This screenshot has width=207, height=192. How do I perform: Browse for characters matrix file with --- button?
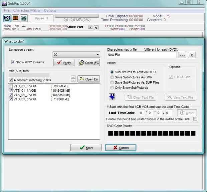[182, 55]
